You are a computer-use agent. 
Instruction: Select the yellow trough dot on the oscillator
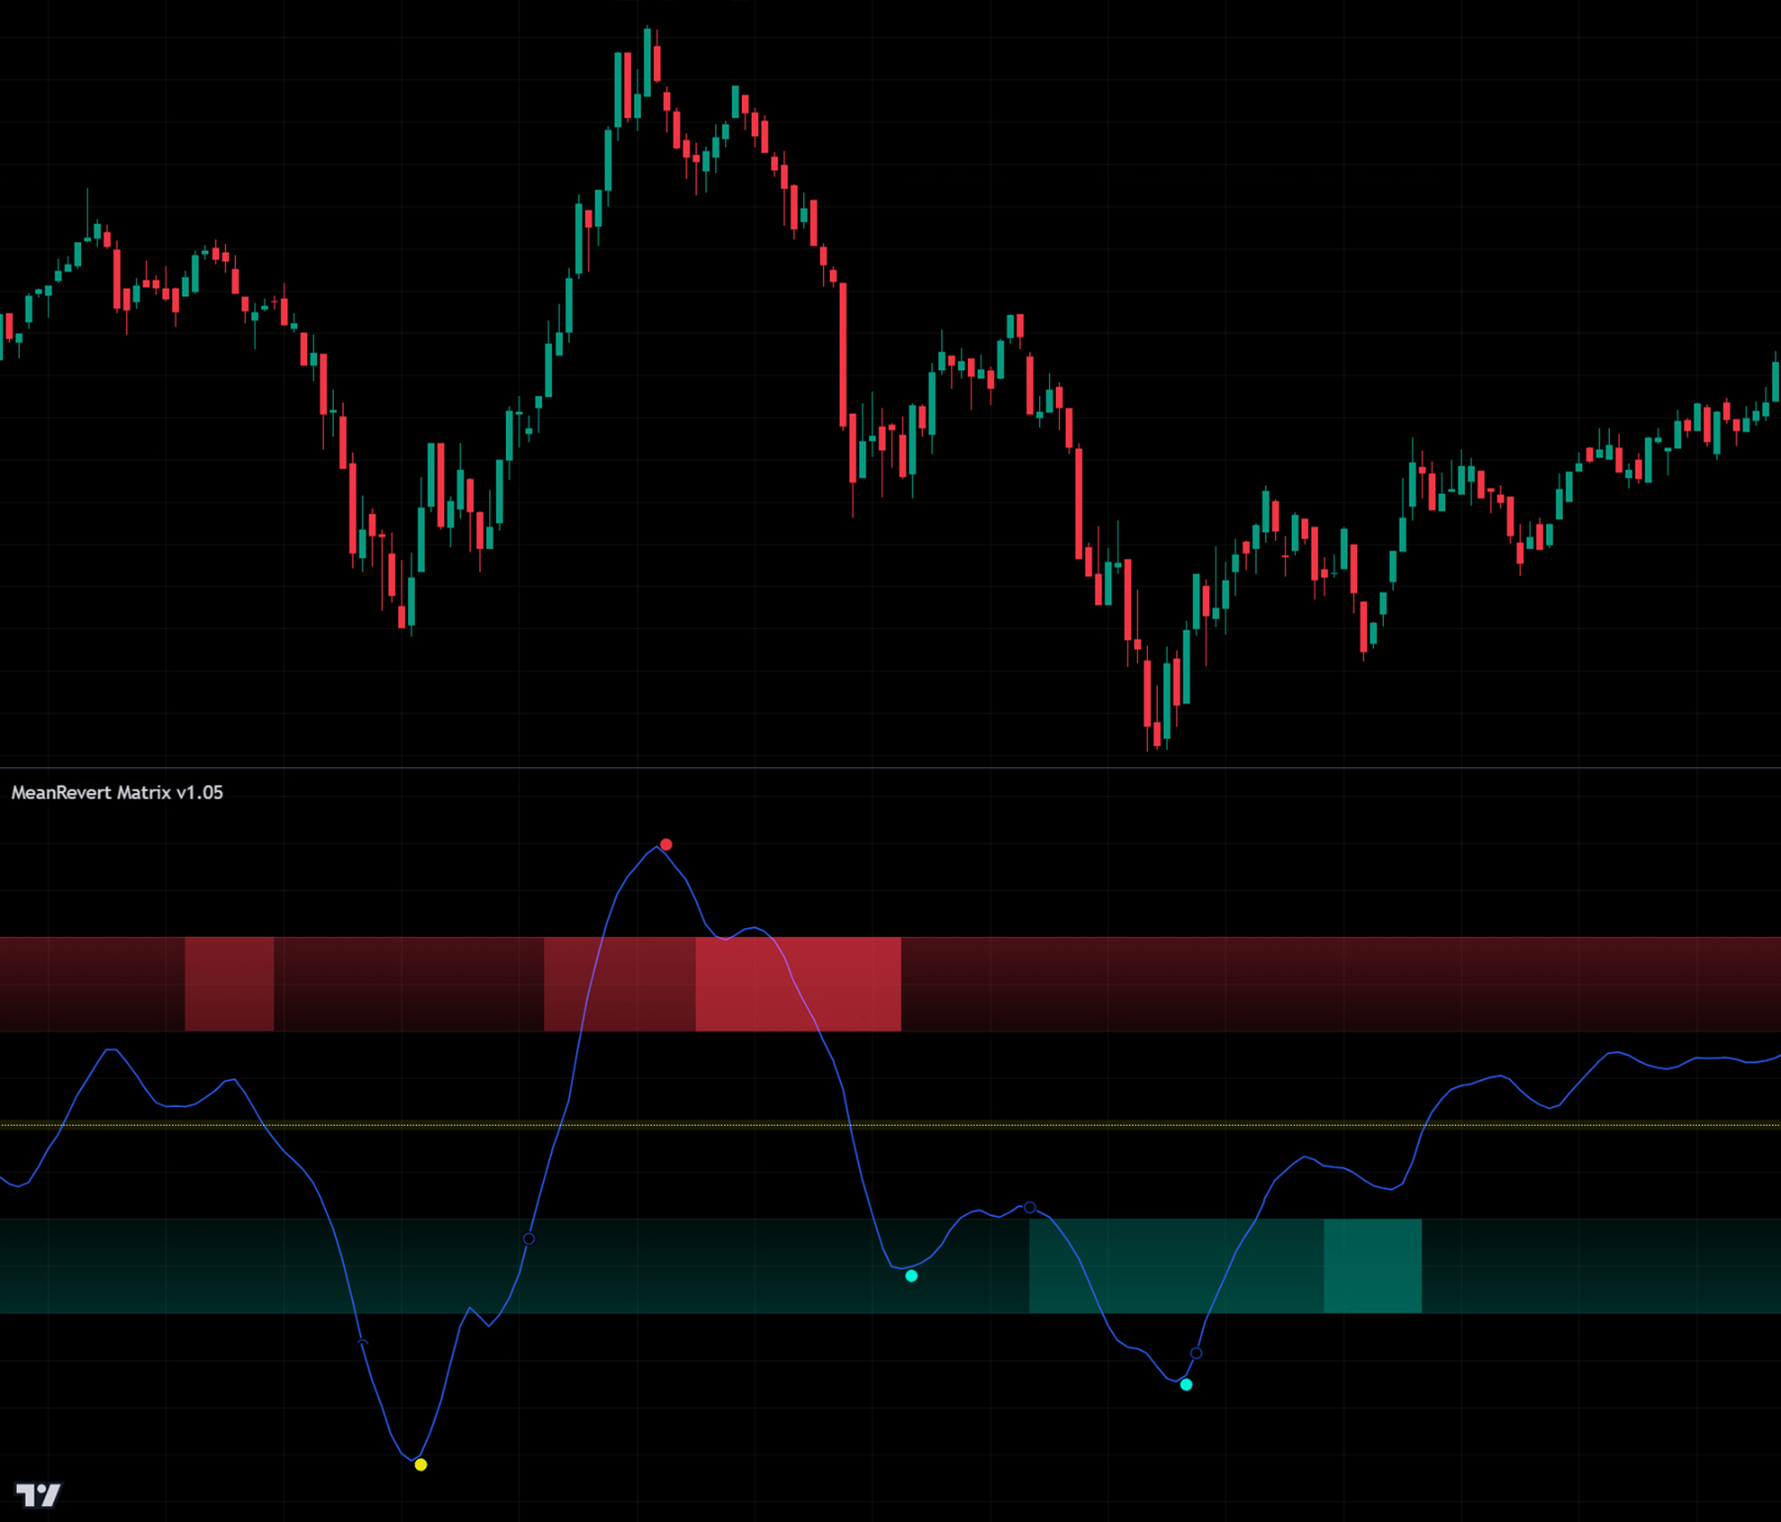[420, 1464]
